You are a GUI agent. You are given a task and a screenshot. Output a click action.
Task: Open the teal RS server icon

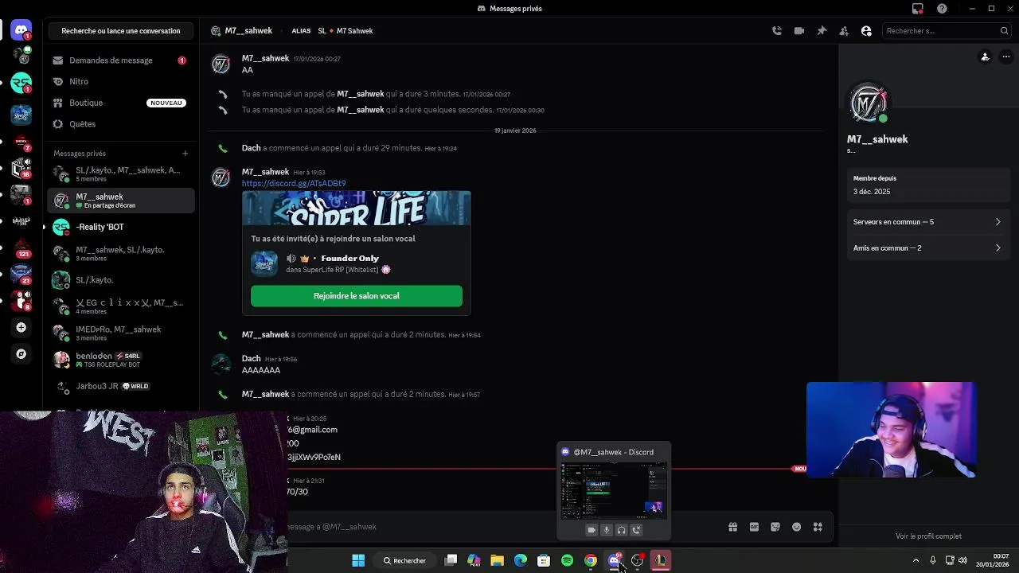pos(21,83)
